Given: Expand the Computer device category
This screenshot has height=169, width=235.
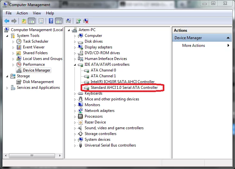Looking at the screenshot, I should click(x=75, y=36).
